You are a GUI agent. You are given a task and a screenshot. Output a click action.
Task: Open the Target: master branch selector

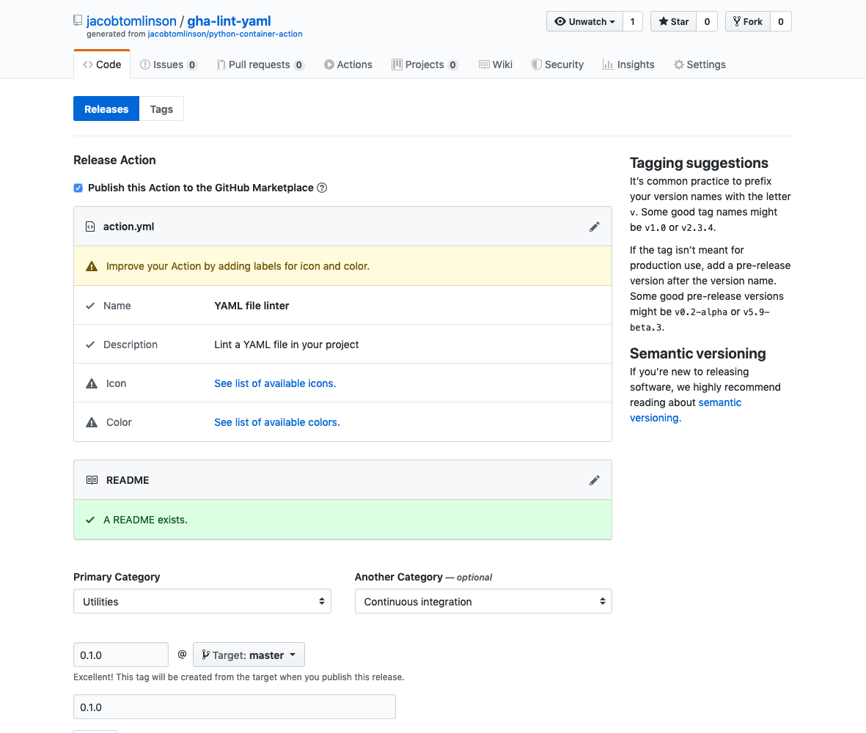click(249, 655)
